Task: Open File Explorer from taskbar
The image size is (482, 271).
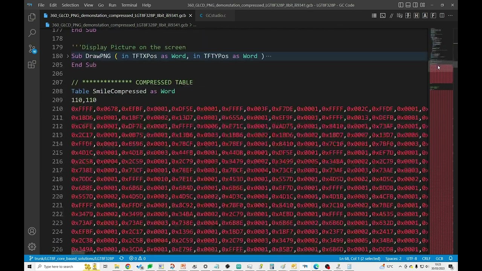Action: [x=117, y=266]
